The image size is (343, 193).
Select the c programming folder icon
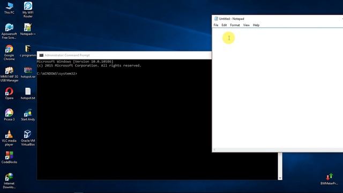pos(28,51)
